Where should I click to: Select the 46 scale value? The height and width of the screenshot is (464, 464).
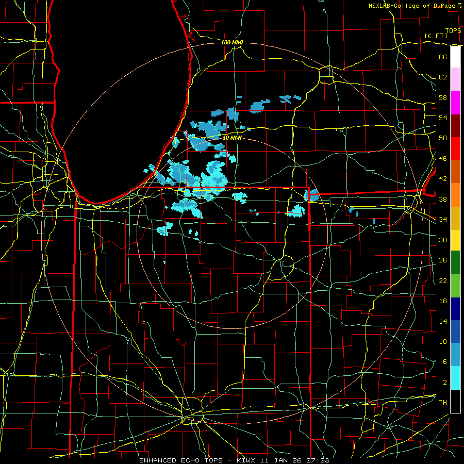pyautogui.click(x=443, y=159)
